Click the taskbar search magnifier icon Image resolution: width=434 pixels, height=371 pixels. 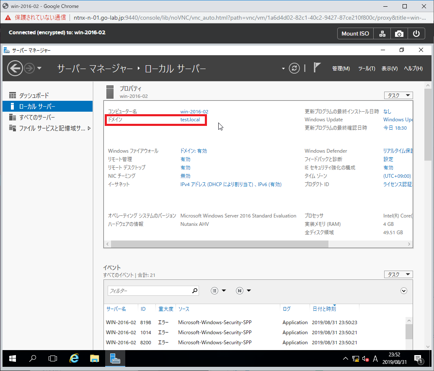33,358
